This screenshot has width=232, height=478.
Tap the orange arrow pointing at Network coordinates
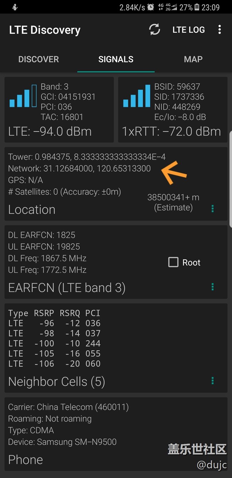(174, 172)
